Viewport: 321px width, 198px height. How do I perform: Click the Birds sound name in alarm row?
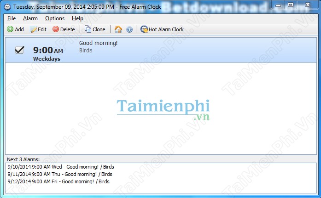coord(86,51)
